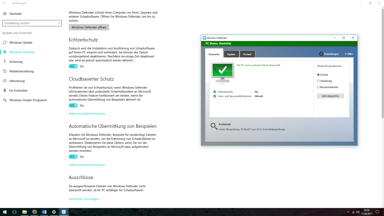
Task: Click the Windows Defender öffnen button
Action: pyautogui.click(x=89, y=27)
